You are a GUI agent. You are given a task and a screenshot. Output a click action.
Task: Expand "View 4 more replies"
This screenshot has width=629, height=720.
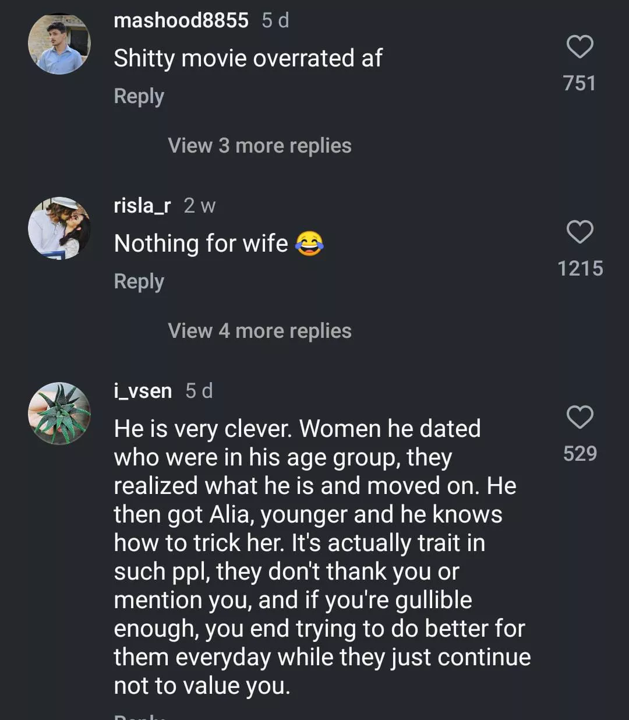[260, 331]
